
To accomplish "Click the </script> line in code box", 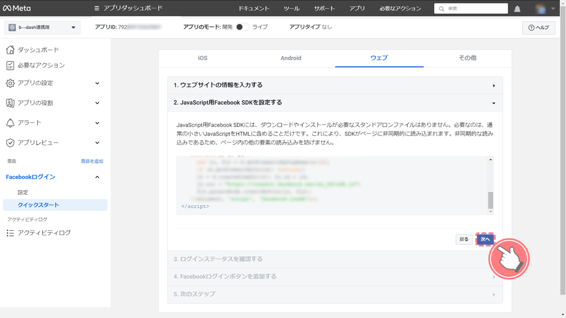I will pyautogui.click(x=195, y=206).
